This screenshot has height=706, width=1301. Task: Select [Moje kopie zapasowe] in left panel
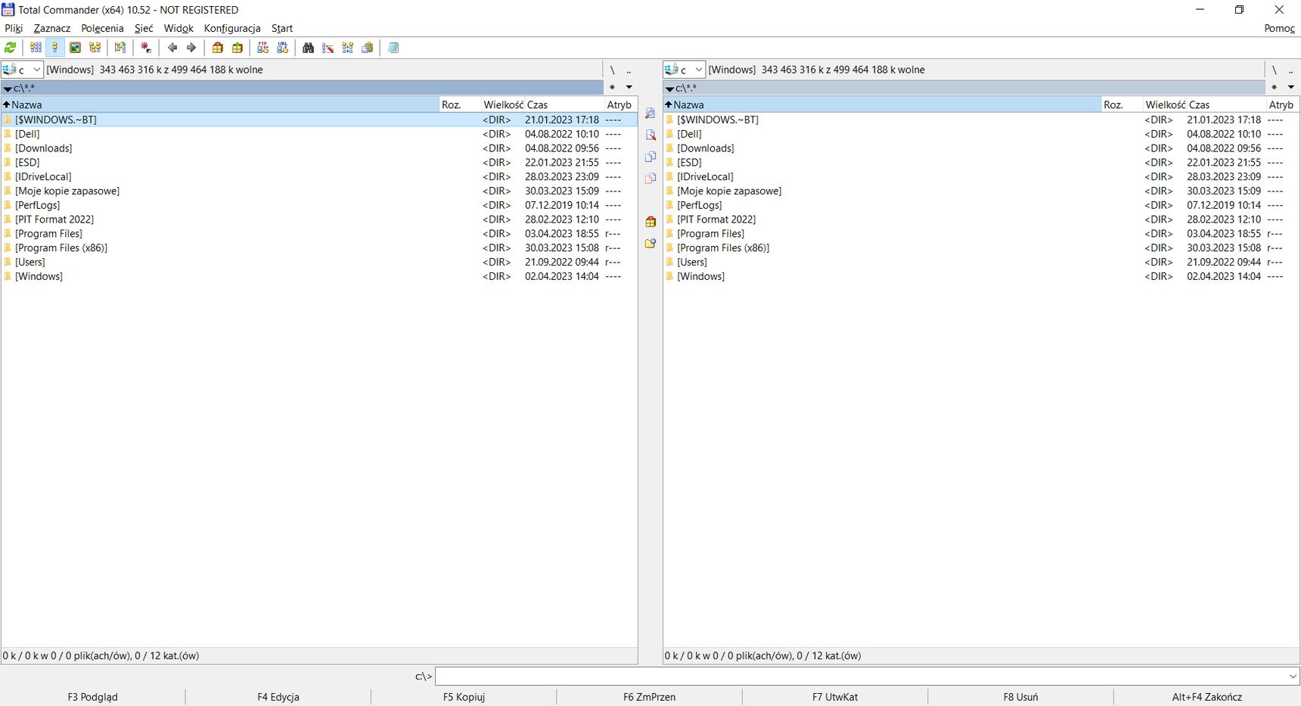(319, 191)
